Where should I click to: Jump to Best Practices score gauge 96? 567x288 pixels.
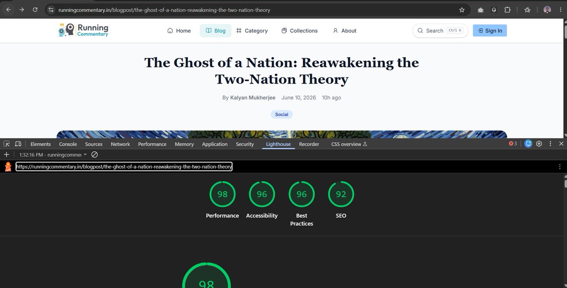301,203
